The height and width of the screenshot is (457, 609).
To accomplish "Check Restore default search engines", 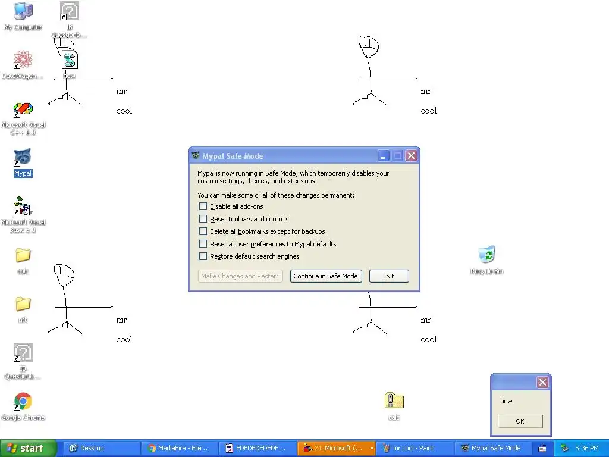I will pyautogui.click(x=203, y=256).
